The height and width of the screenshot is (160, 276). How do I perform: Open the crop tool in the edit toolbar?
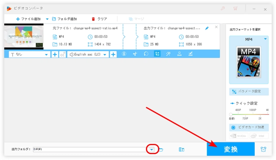[157, 55]
